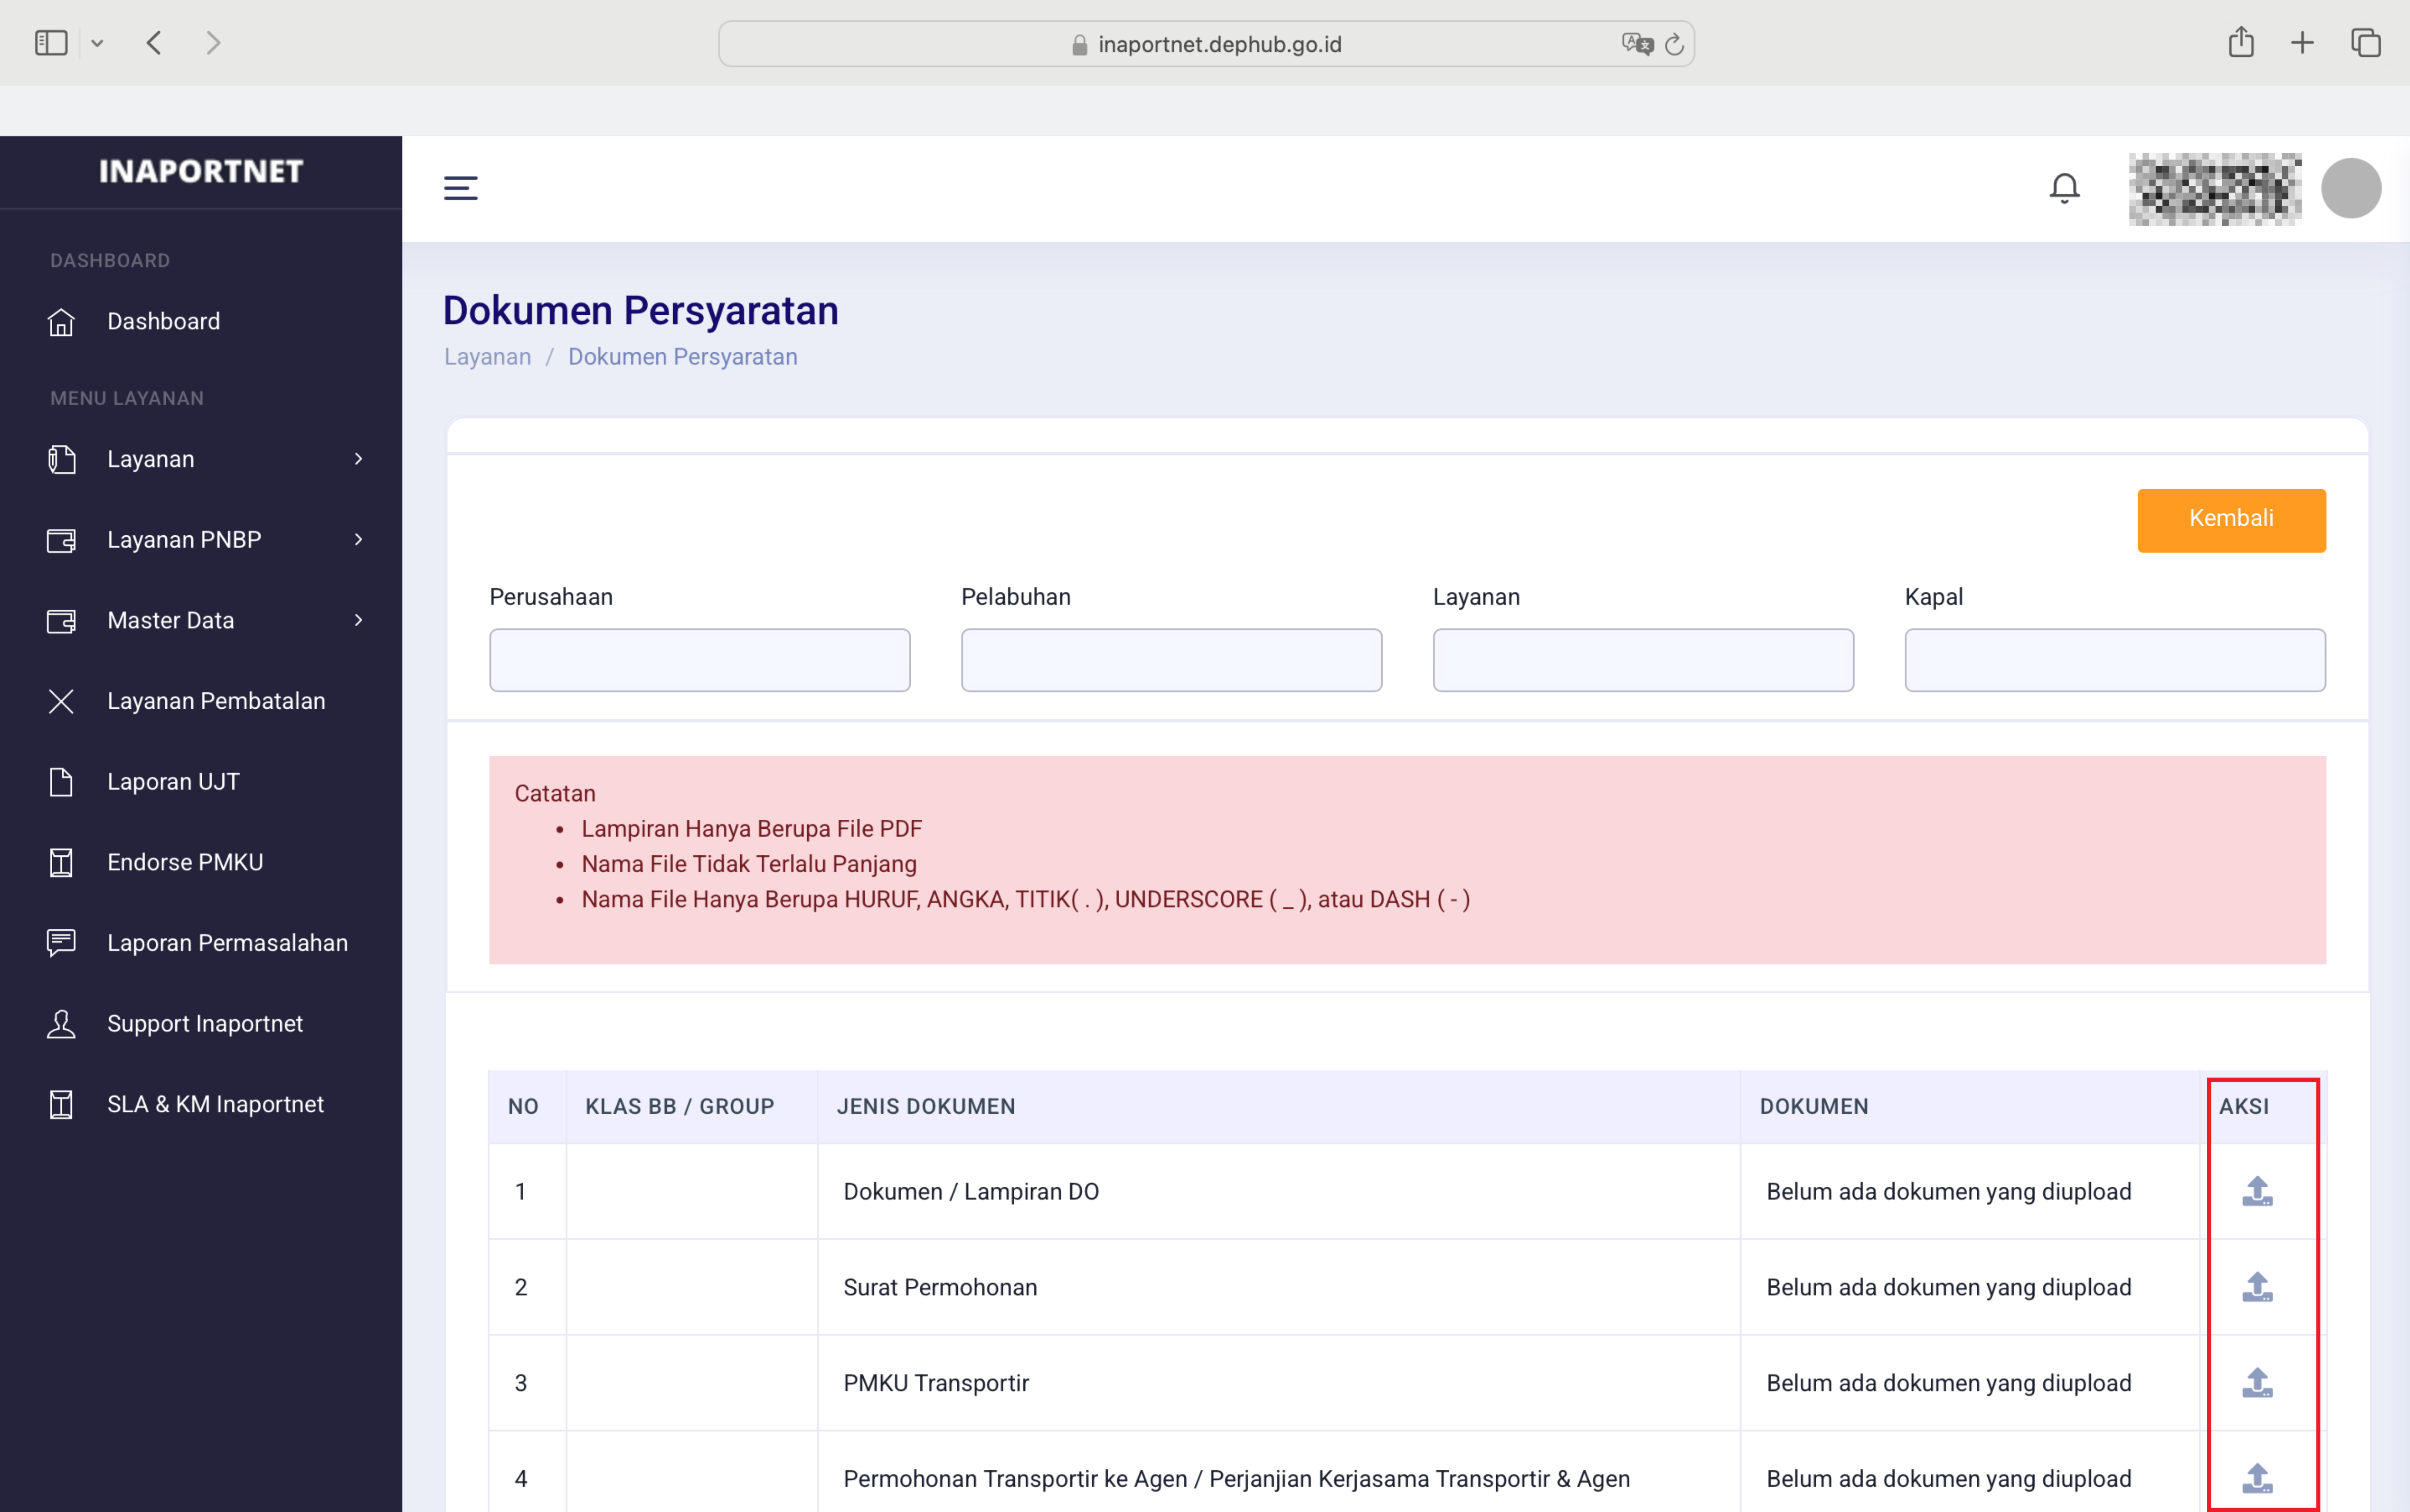Click Safari share icon

pyautogui.click(x=2240, y=43)
